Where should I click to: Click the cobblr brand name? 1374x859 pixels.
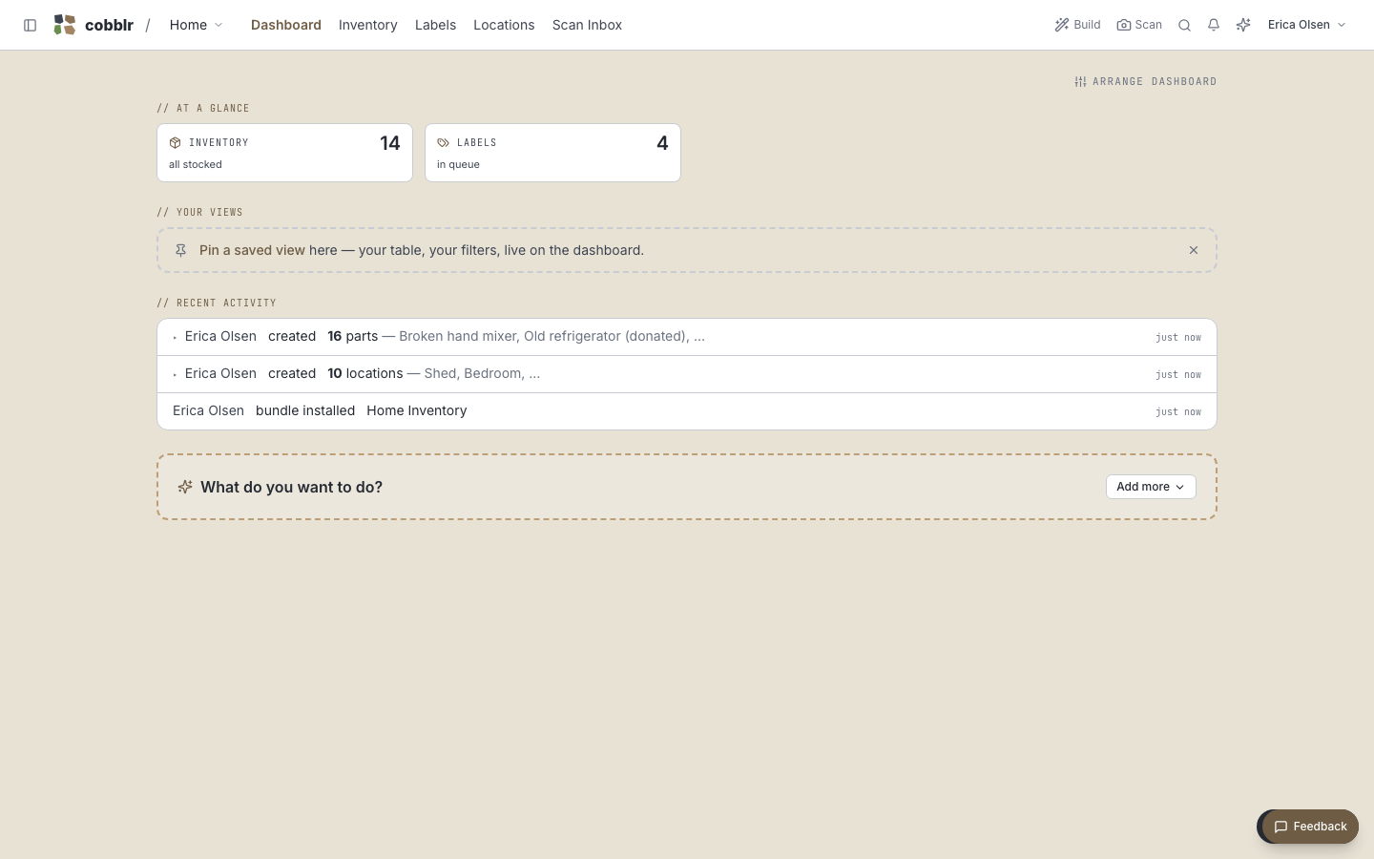pos(109,25)
